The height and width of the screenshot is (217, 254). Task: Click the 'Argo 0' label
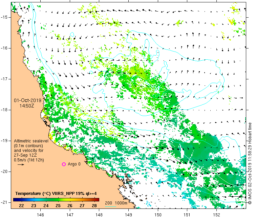click(74, 164)
